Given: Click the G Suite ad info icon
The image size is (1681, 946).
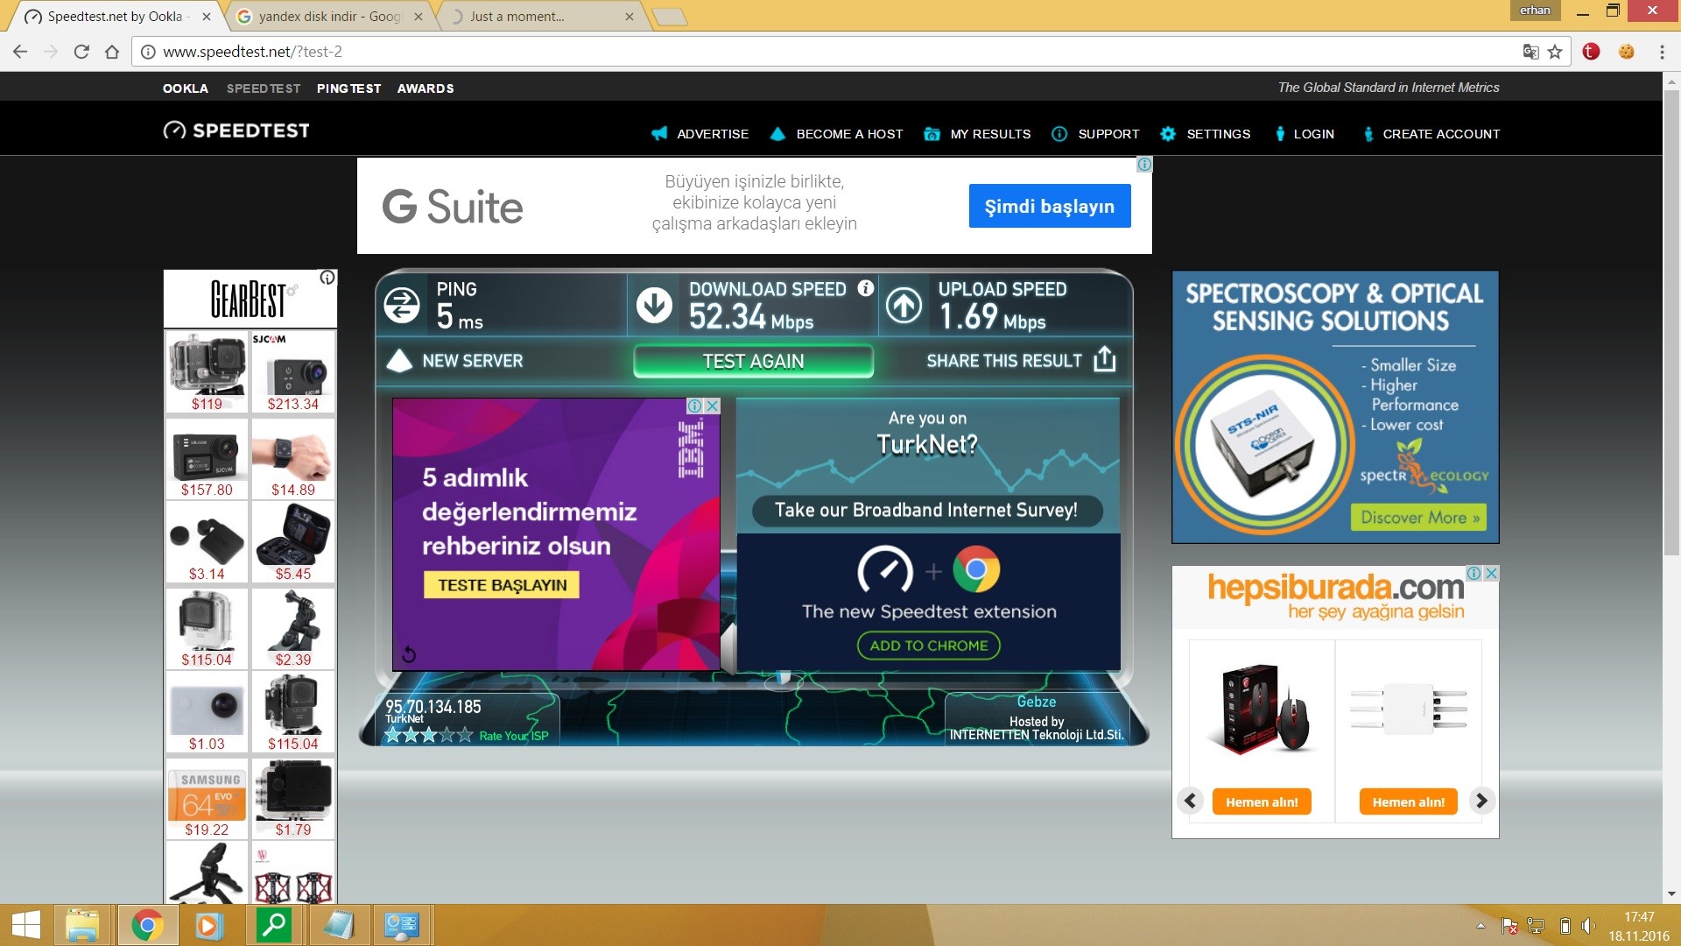Looking at the screenshot, I should (1144, 165).
